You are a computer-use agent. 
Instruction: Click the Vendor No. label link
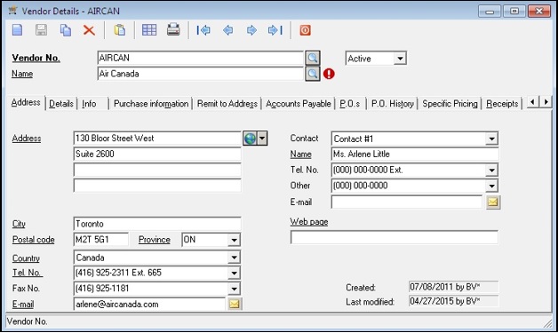tap(36, 58)
